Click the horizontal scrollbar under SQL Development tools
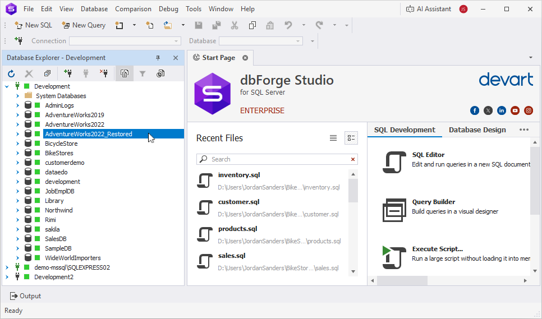This screenshot has height=319, width=542. (402, 281)
